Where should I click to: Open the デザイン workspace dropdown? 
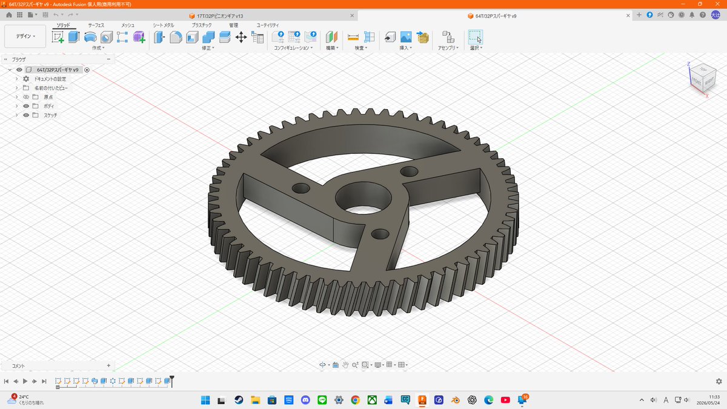pos(25,36)
